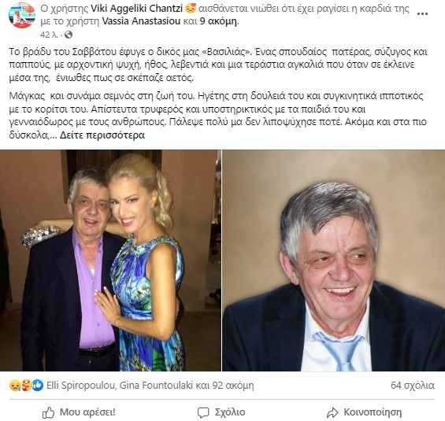Open left photo of man and woman
The width and height of the screenshot is (445, 421).
pos(110,260)
